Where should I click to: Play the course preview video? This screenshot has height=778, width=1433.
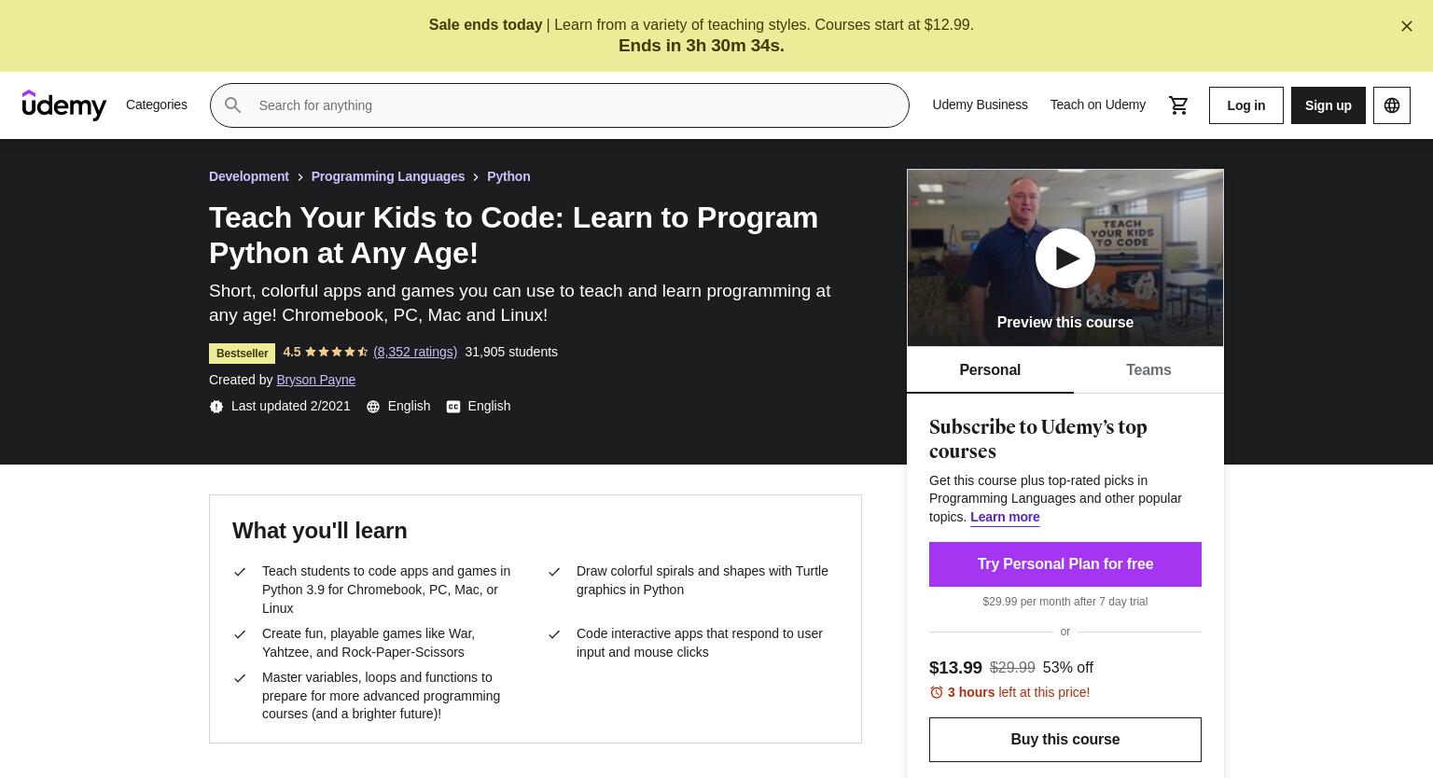coord(1065,258)
